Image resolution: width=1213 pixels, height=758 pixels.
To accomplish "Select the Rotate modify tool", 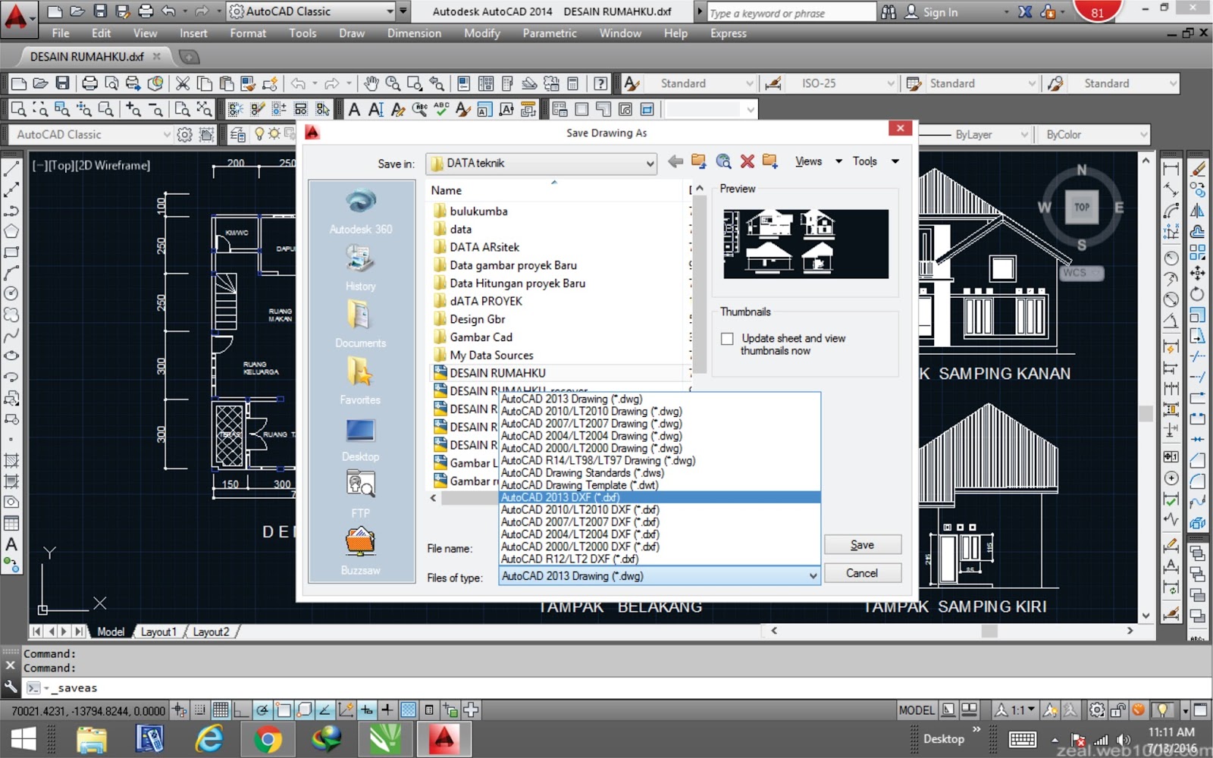I will [1198, 294].
